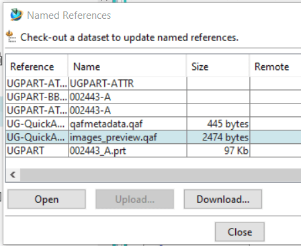This screenshot has width=301, height=246.
Task: Sort by the Size column header
Action: (x=218, y=67)
